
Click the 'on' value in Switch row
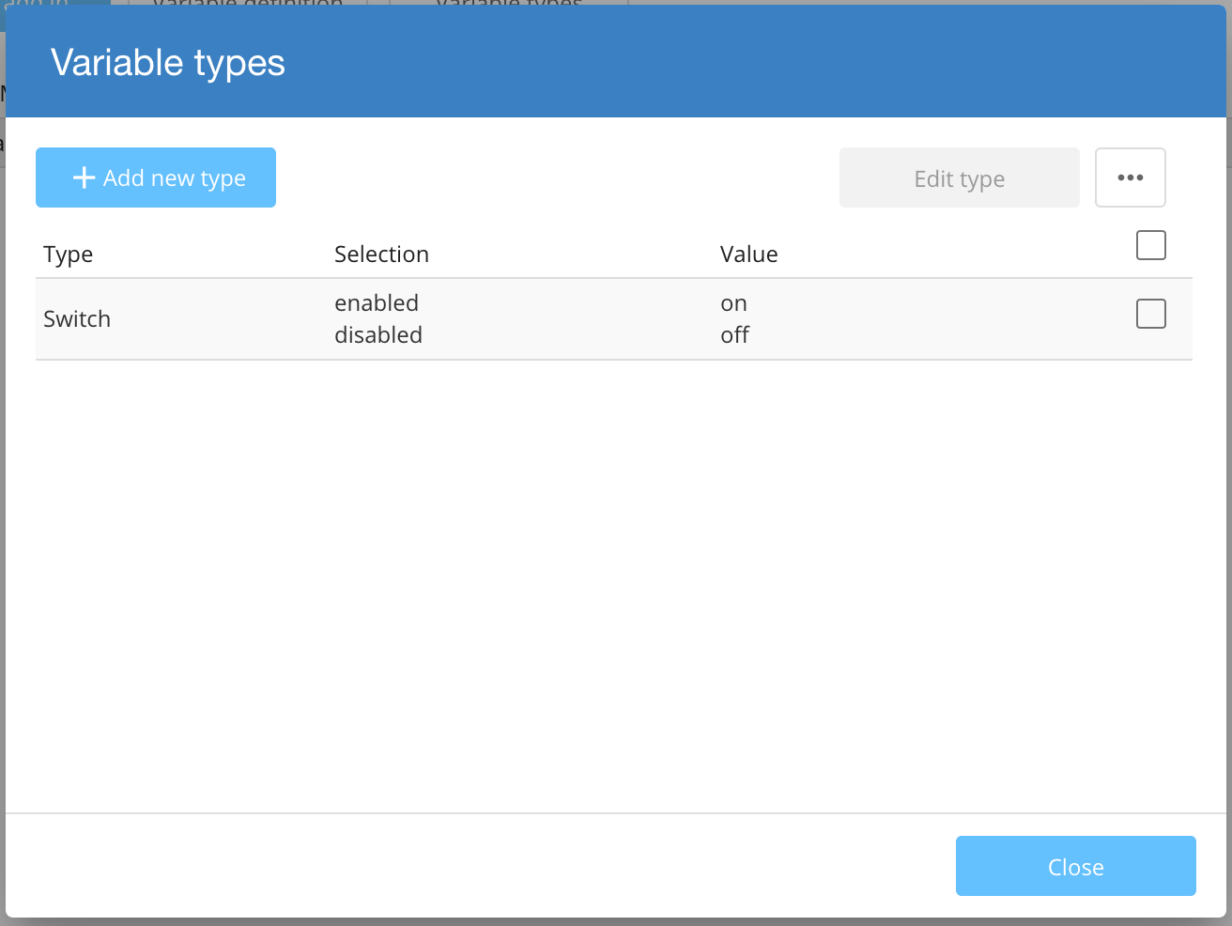click(733, 303)
